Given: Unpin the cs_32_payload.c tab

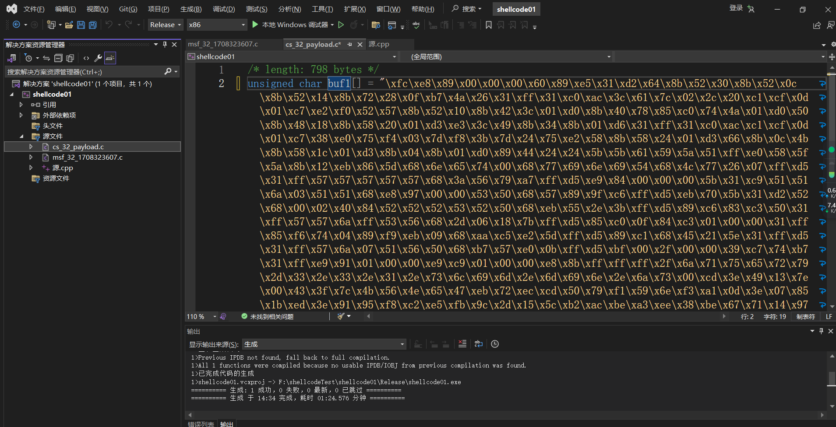Looking at the screenshot, I should pos(350,44).
